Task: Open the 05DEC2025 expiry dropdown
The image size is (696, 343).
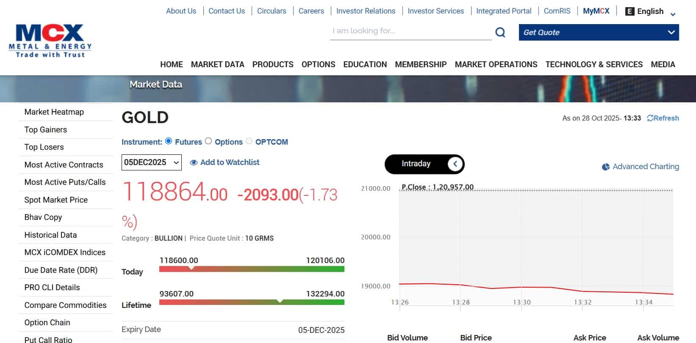Action: pyautogui.click(x=152, y=162)
